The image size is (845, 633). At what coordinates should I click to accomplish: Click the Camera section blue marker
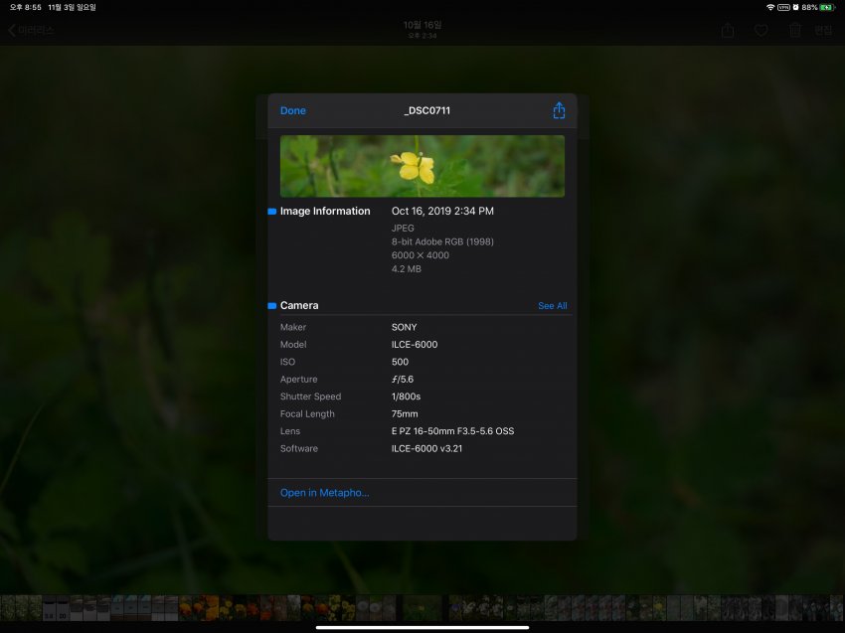pyautogui.click(x=272, y=306)
